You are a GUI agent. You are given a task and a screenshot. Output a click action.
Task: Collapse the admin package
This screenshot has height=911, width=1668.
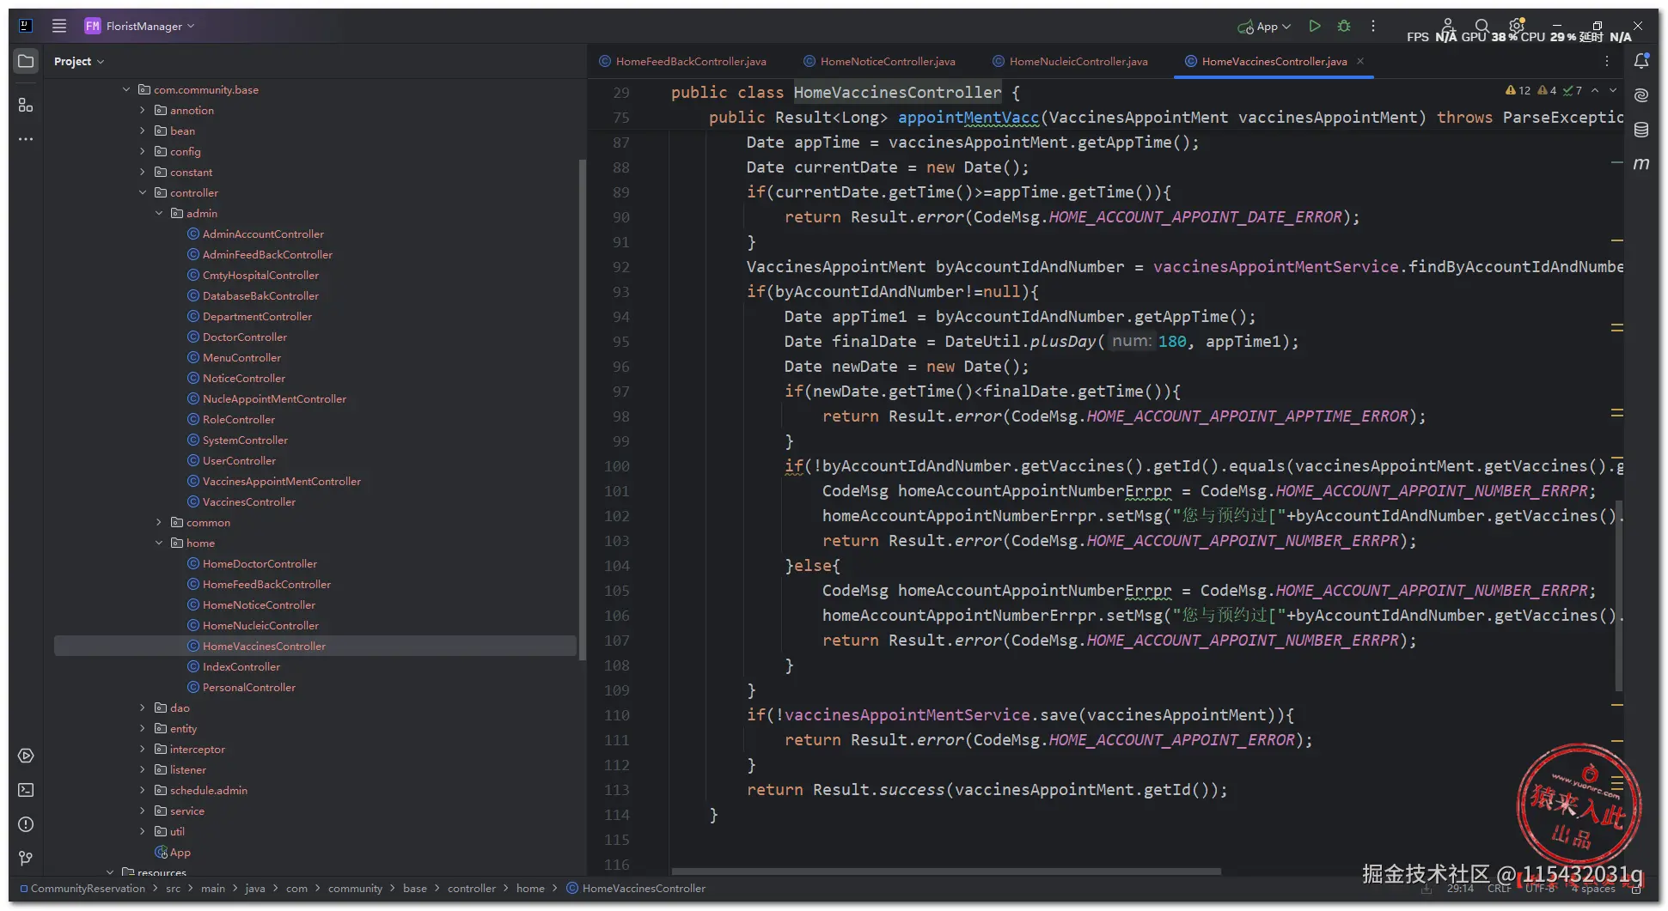[x=159, y=213]
